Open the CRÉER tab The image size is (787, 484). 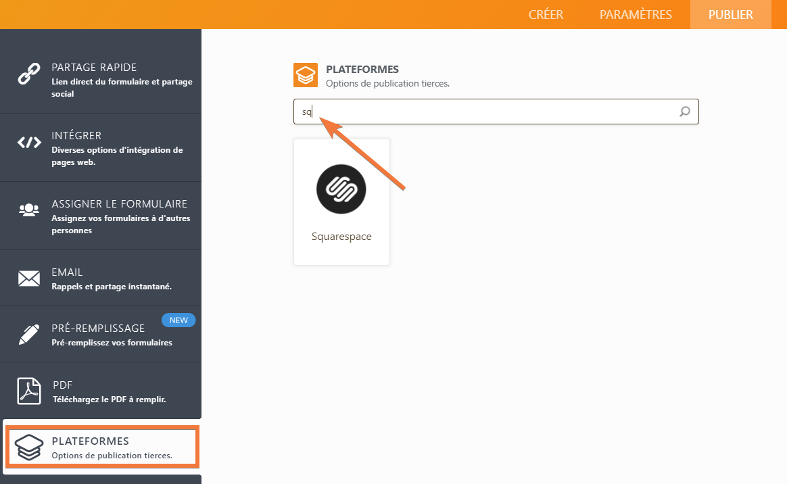tap(546, 15)
